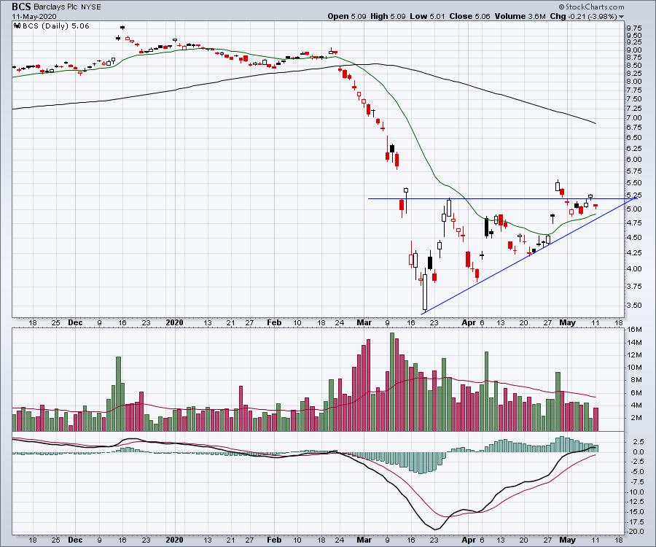This screenshot has width=656, height=547.
Task: Click the 12M volume axis label
Action: pyautogui.click(x=634, y=355)
